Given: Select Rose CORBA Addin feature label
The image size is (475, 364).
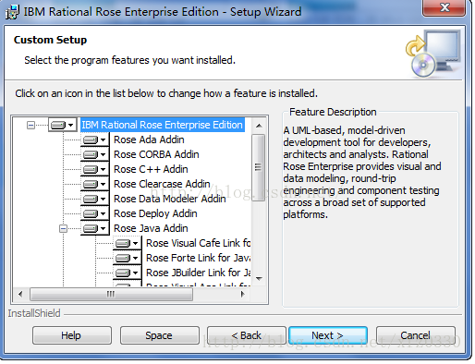Looking at the screenshot, I should (x=156, y=154).
